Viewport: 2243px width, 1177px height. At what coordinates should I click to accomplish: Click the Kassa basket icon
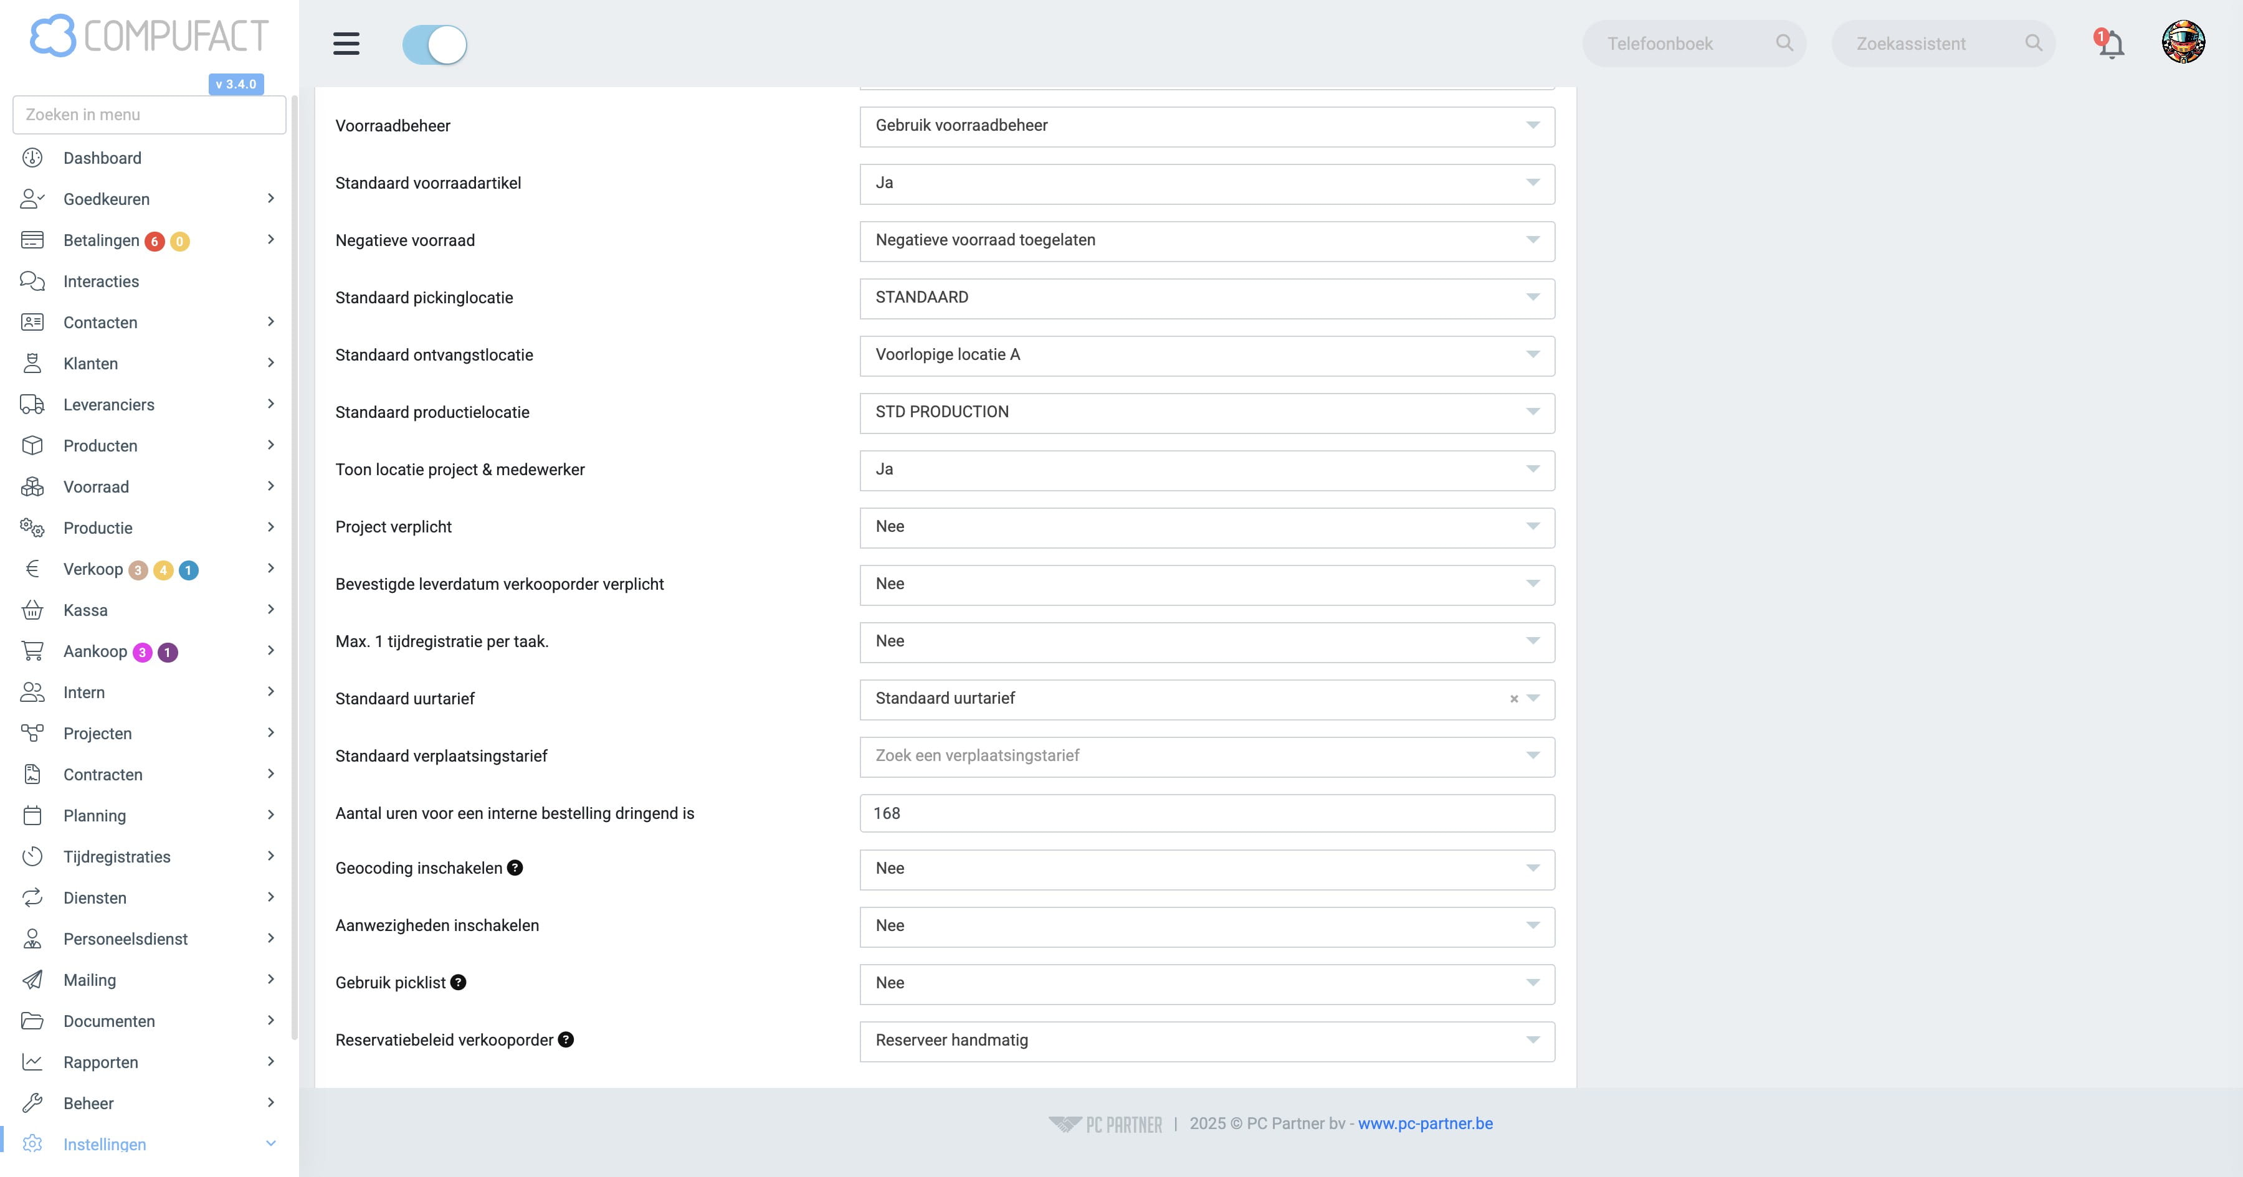click(x=32, y=610)
